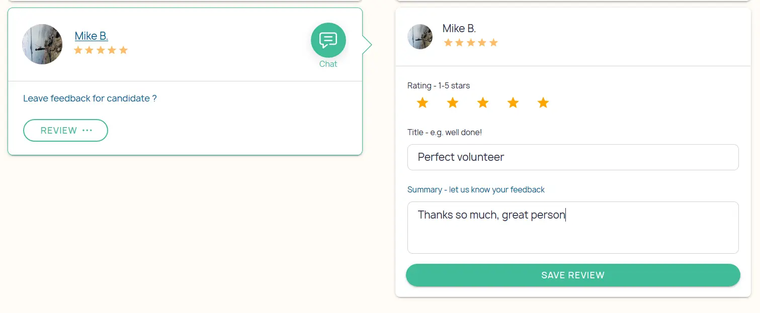Click the Chat label under chat icon
The height and width of the screenshot is (313, 760).
coord(328,64)
